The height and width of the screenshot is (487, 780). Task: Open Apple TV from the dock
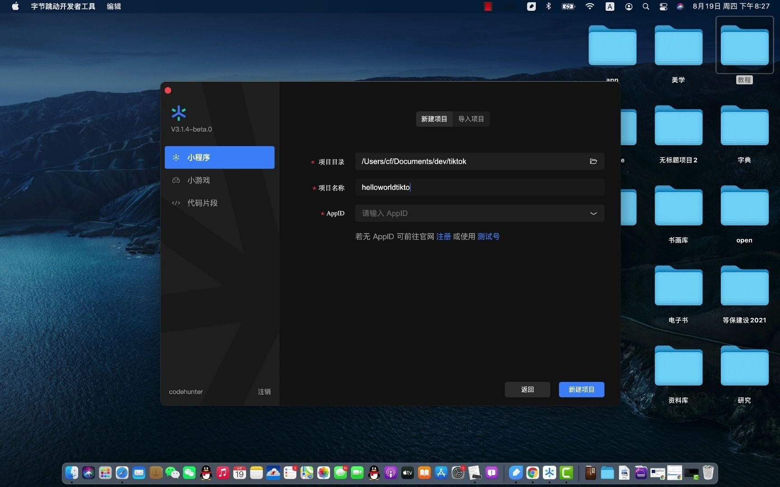(x=408, y=473)
